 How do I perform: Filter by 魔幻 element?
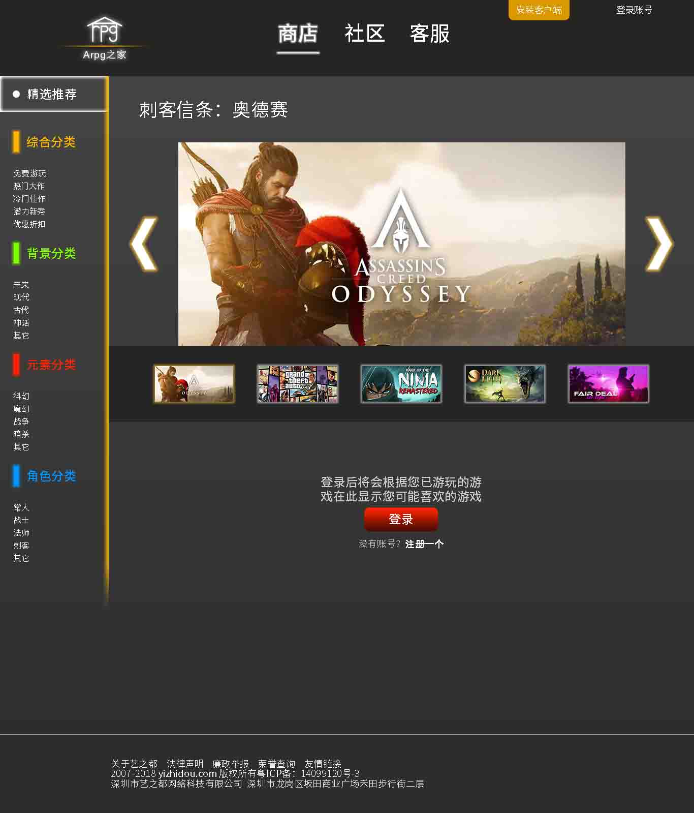[x=21, y=409]
